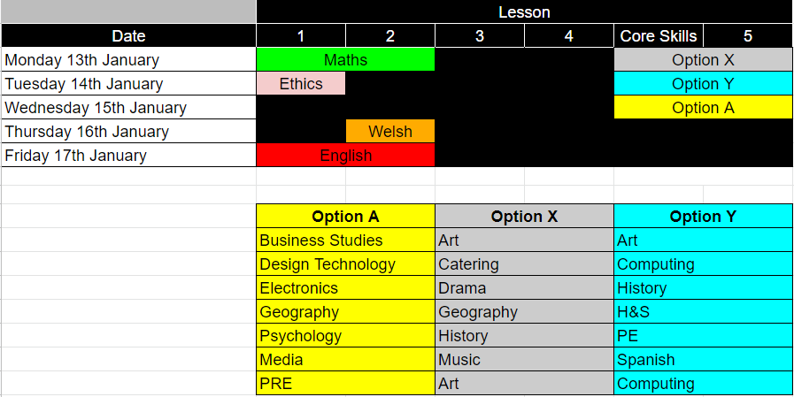The width and height of the screenshot is (794, 397).
Task: Select the orange Welsh cell
Action: (389, 132)
